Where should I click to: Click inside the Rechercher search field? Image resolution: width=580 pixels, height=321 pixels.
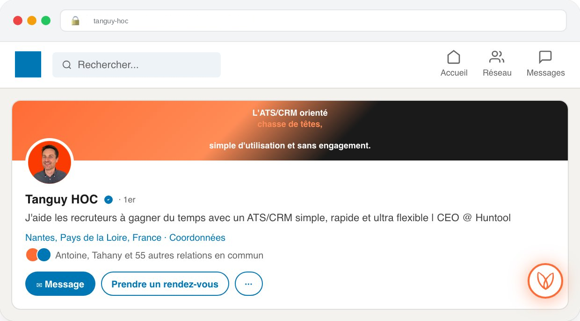136,65
